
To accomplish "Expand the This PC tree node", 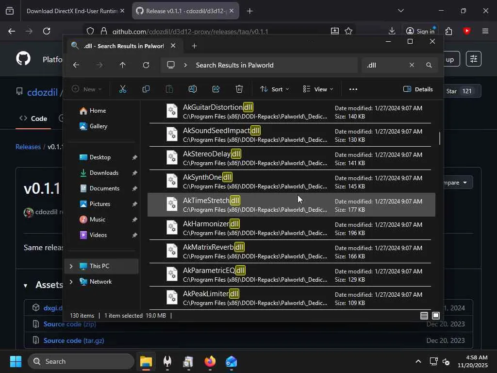I will pos(71,266).
